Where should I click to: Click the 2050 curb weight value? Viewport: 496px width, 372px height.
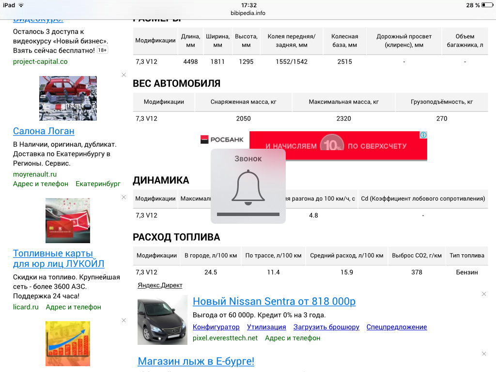(243, 119)
